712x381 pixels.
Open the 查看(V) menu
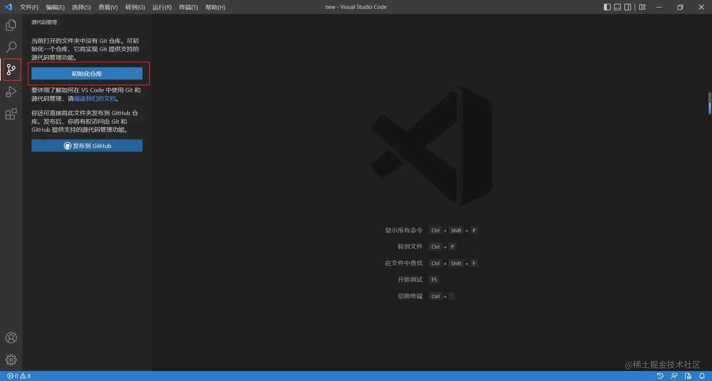click(x=108, y=7)
